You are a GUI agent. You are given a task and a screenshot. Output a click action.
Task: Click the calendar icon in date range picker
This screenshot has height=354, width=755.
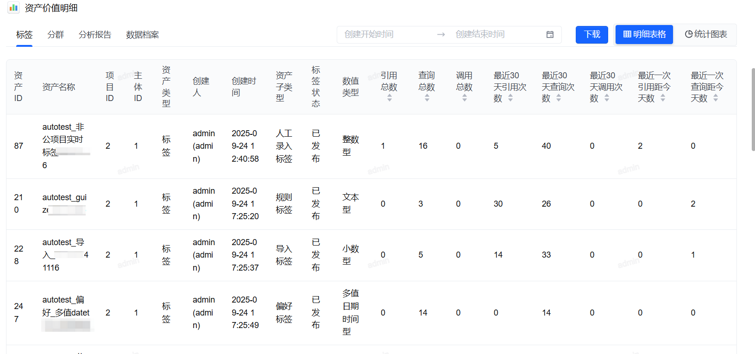pos(550,35)
